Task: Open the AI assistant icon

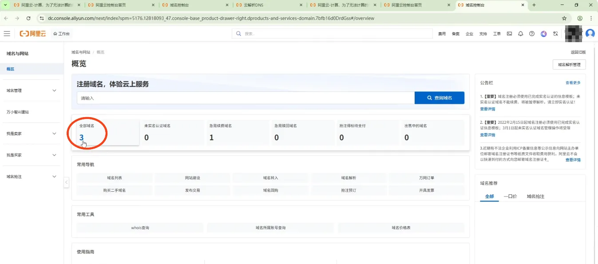Action: point(544,34)
